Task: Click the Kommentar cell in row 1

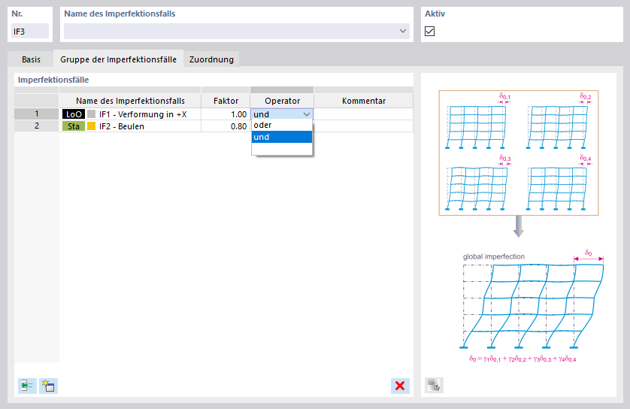Action: pos(363,114)
